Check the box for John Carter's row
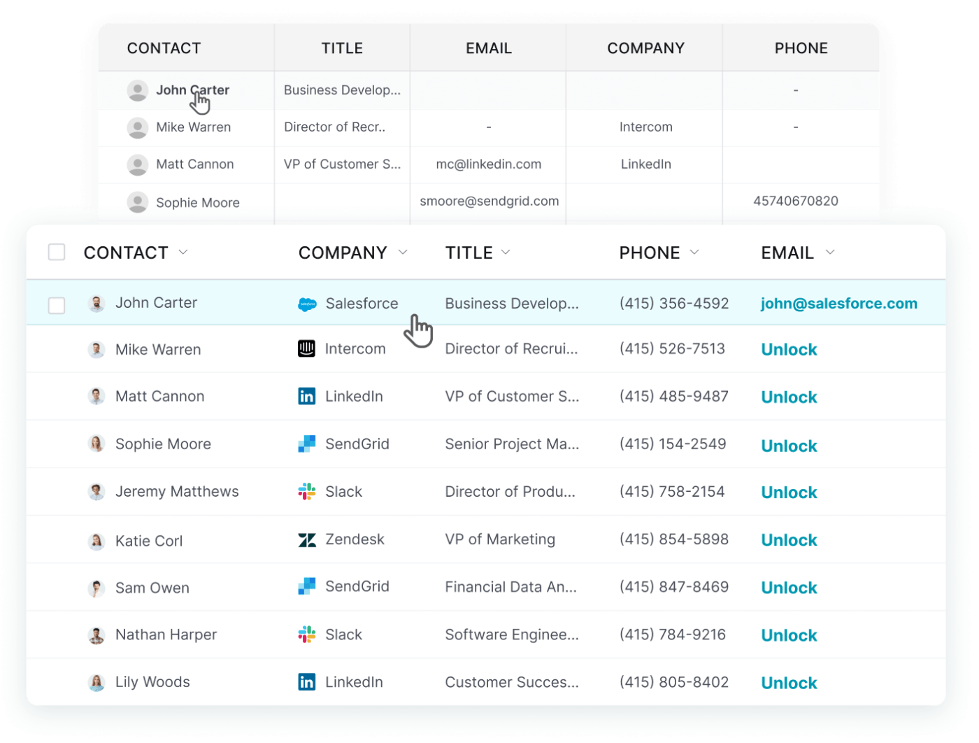The width and height of the screenshot is (979, 743). [57, 306]
